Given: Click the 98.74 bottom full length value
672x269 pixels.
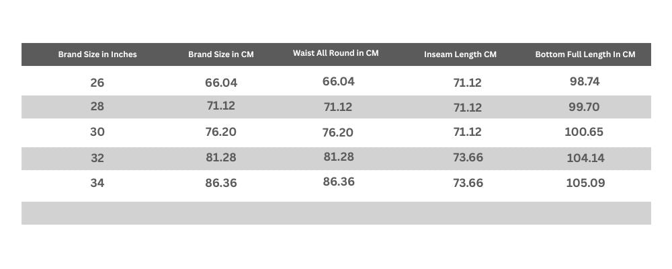Looking at the screenshot, I should point(585,81).
